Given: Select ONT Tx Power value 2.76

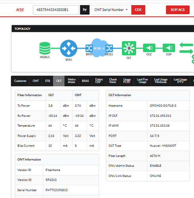Looking at the screenshot, I should pos(78,106).
